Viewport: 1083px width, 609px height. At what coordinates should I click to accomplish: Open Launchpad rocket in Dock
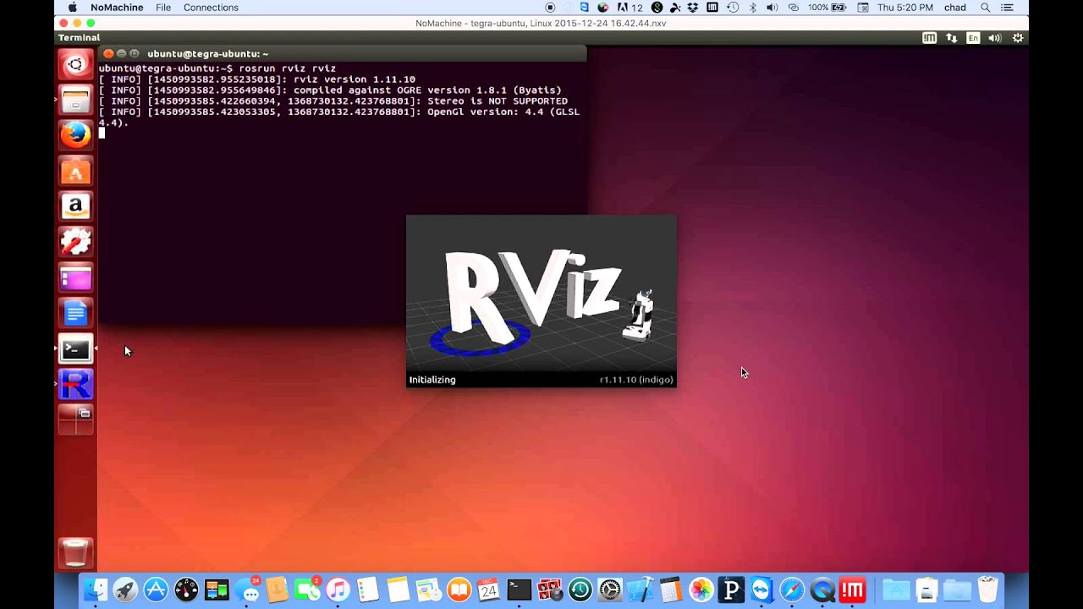point(126,590)
